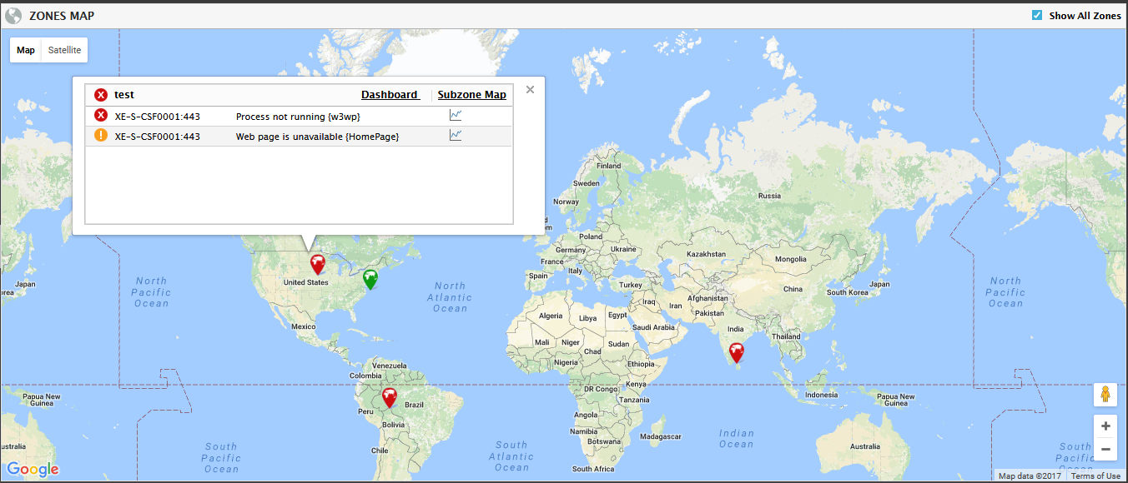
Task: Click orange warning icon on Web page row
Action: tap(101, 136)
